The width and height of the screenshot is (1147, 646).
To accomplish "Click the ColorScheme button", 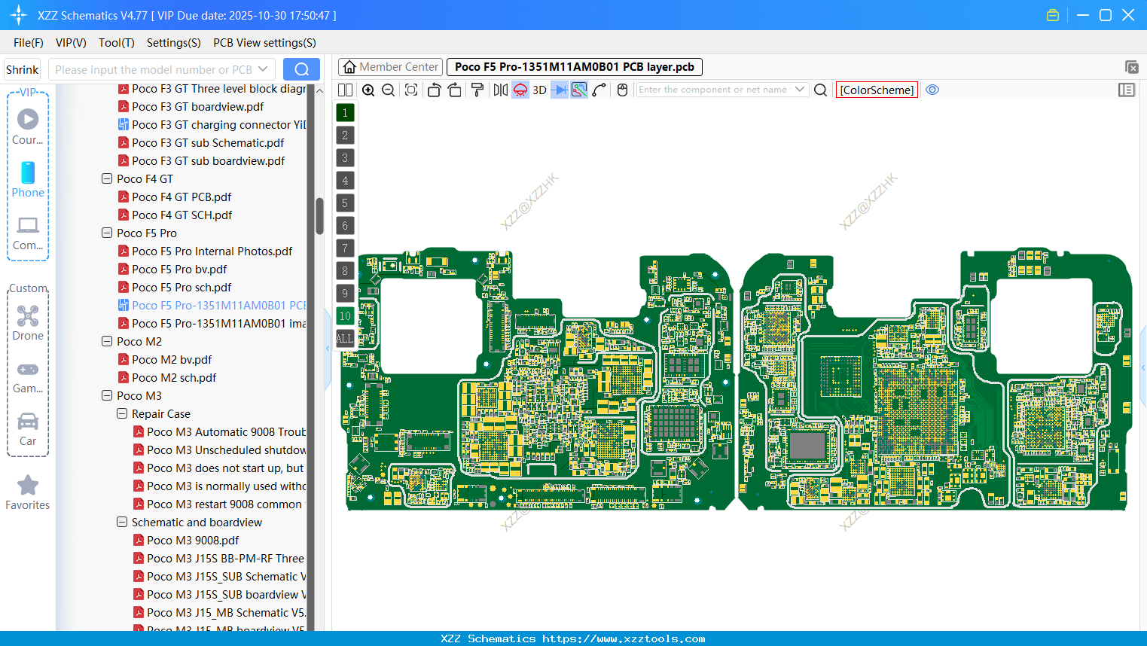I will [x=877, y=90].
